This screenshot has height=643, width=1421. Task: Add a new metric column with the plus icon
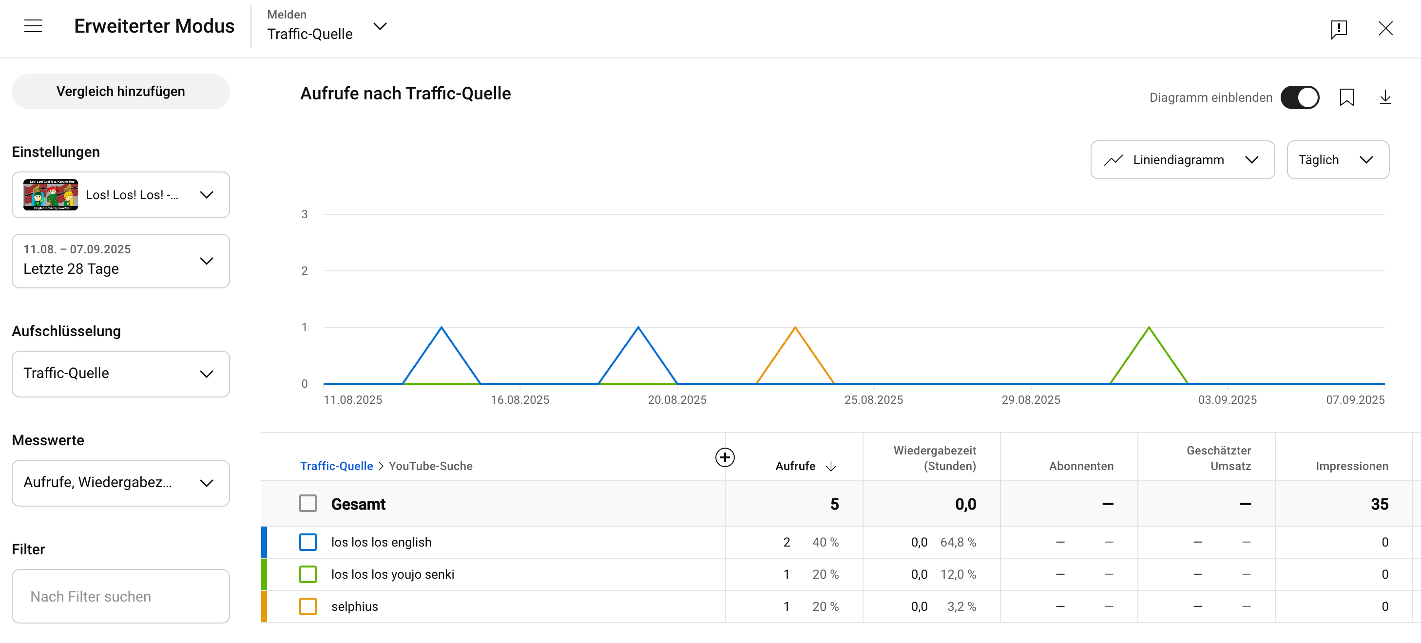(x=726, y=457)
